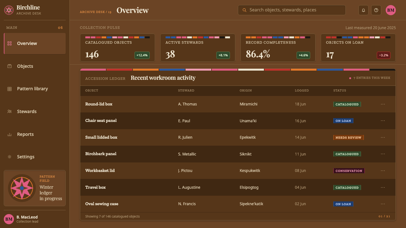Open more options for Workbasket lid row

pyautogui.click(x=383, y=171)
